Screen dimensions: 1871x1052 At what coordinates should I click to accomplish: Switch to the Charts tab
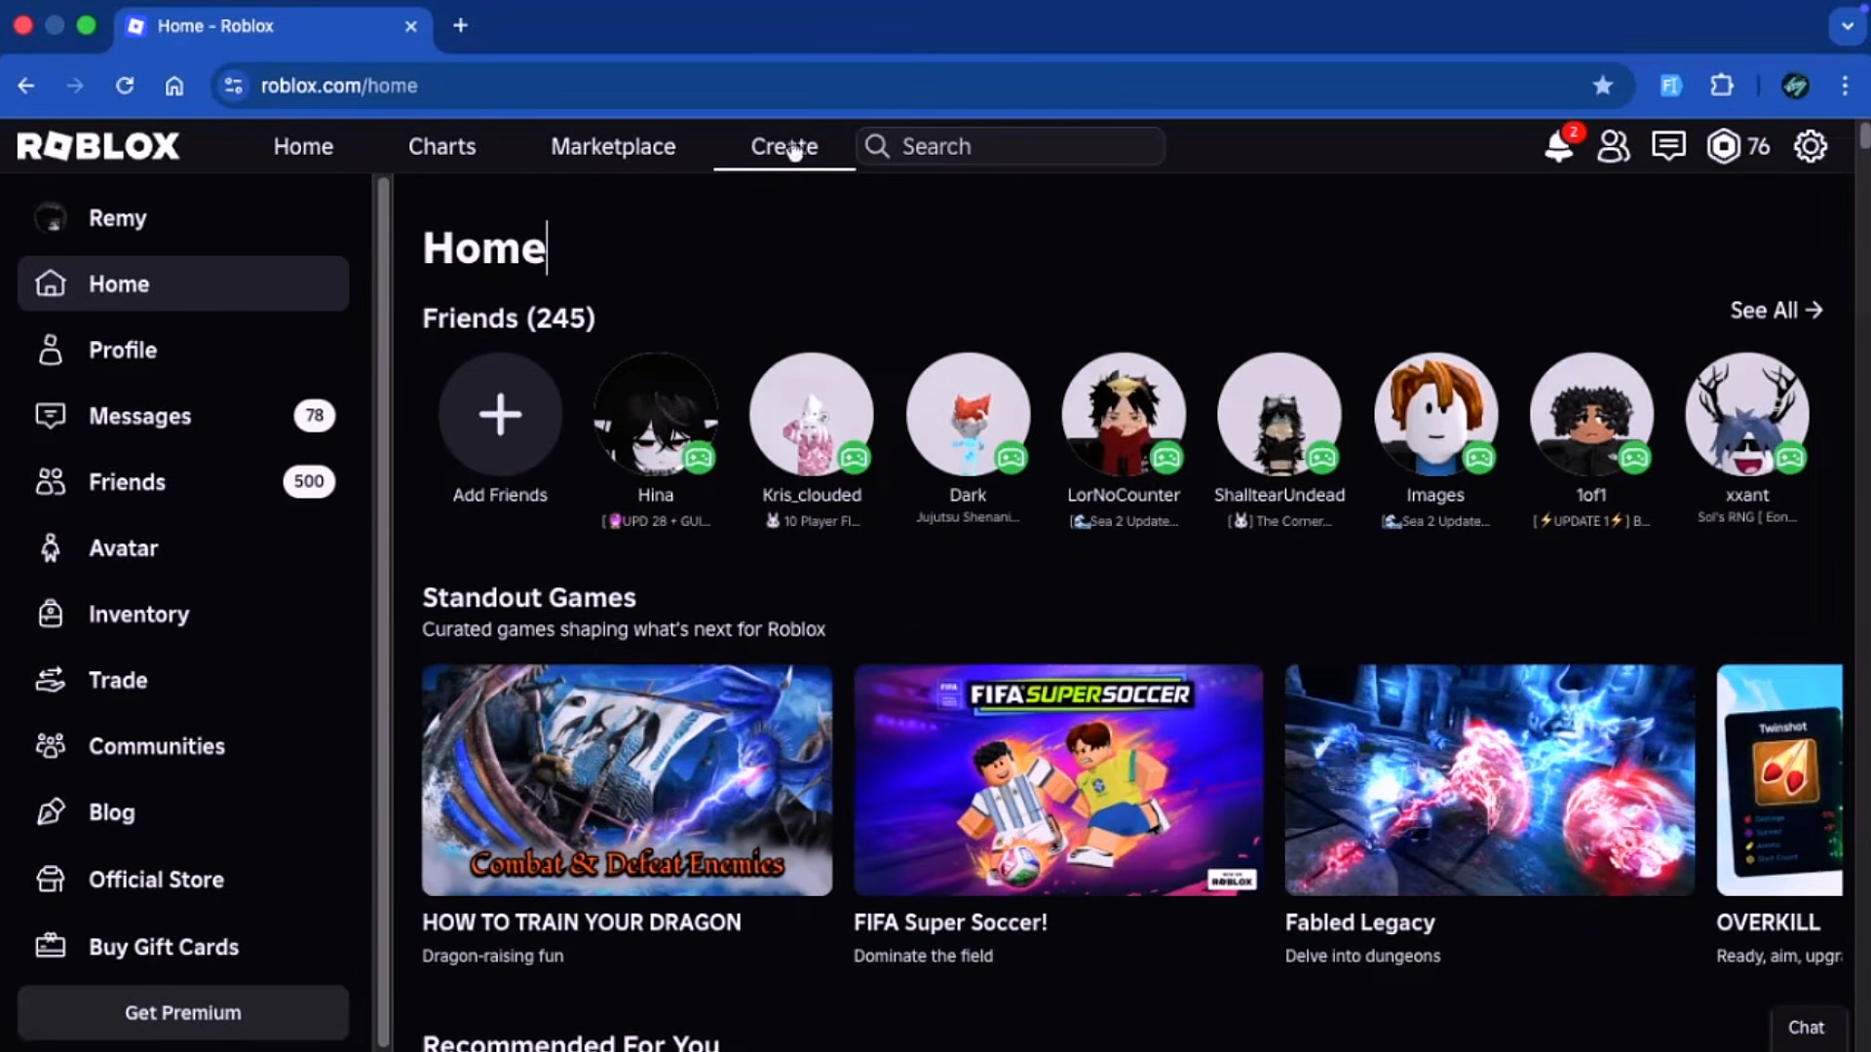[441, 147]
